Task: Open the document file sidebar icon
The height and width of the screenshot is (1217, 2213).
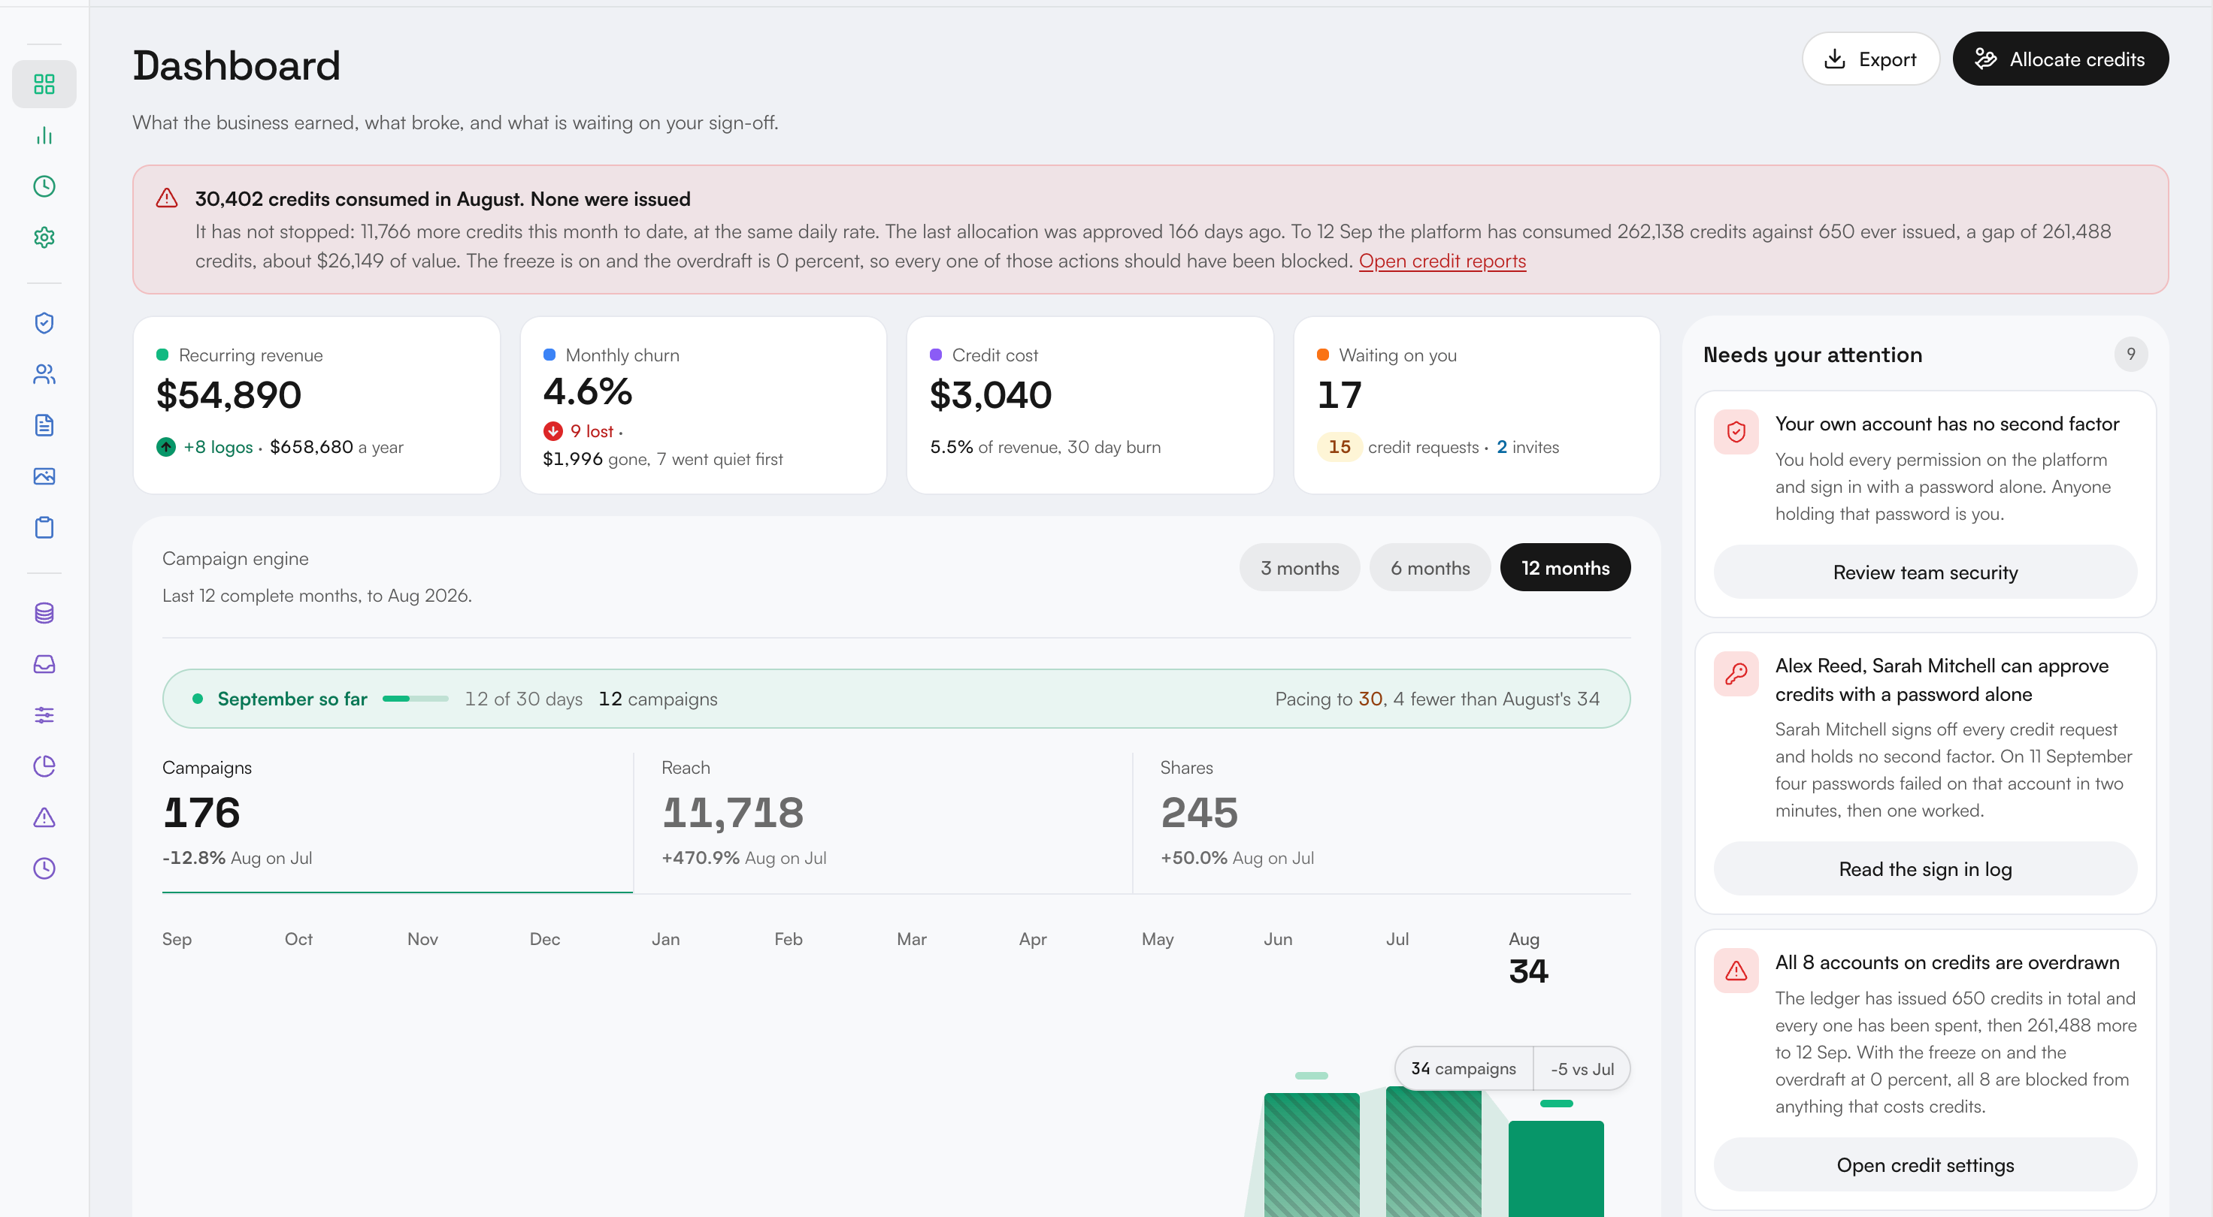Action: [x=44, y=425]
